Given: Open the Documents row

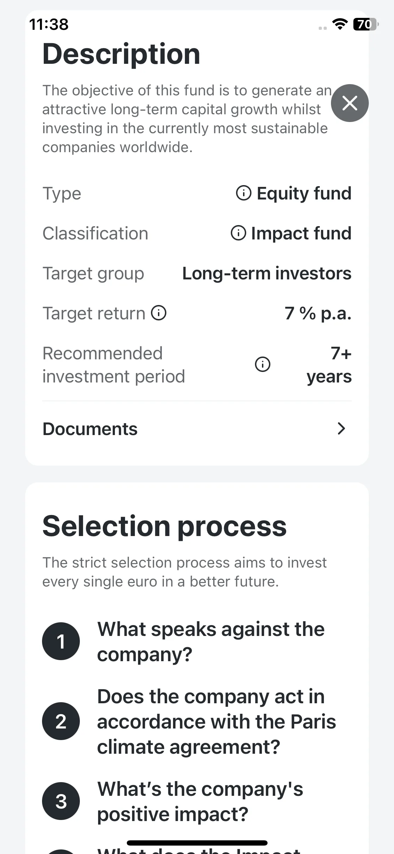Looking at the screenshot, I should [x=197, y=429].
